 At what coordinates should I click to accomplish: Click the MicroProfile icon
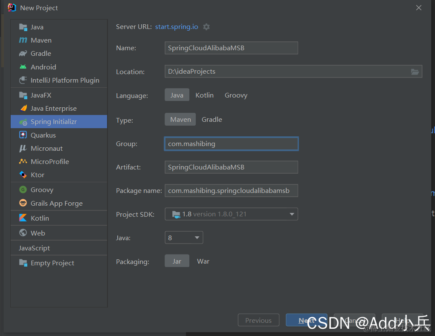(x=23, y=161)
